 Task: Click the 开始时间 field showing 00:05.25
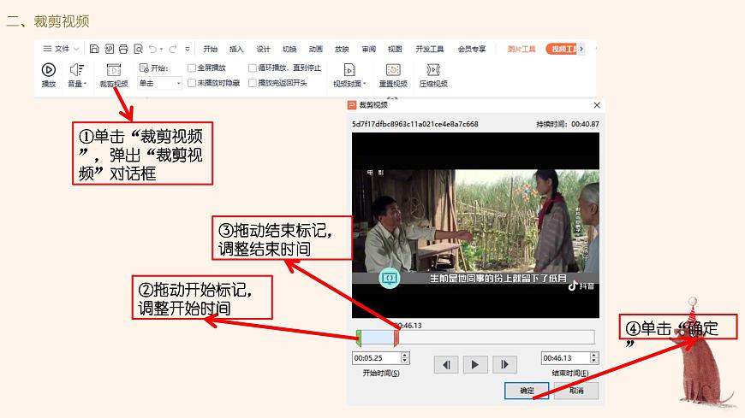point(376,358)
